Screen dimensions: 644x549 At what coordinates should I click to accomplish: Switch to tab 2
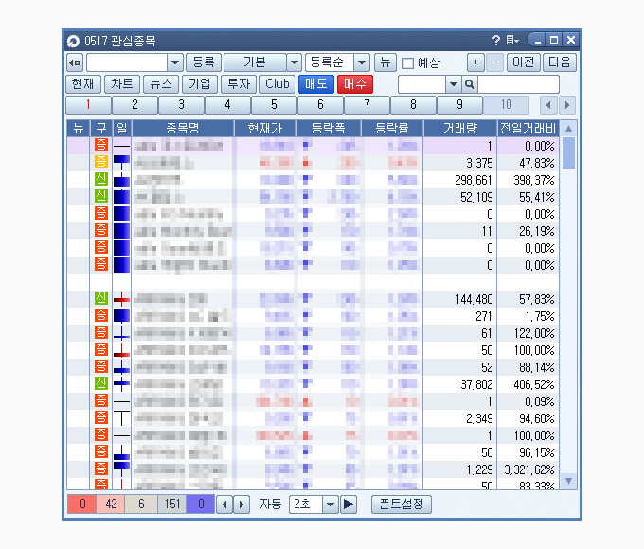point(134,105)
